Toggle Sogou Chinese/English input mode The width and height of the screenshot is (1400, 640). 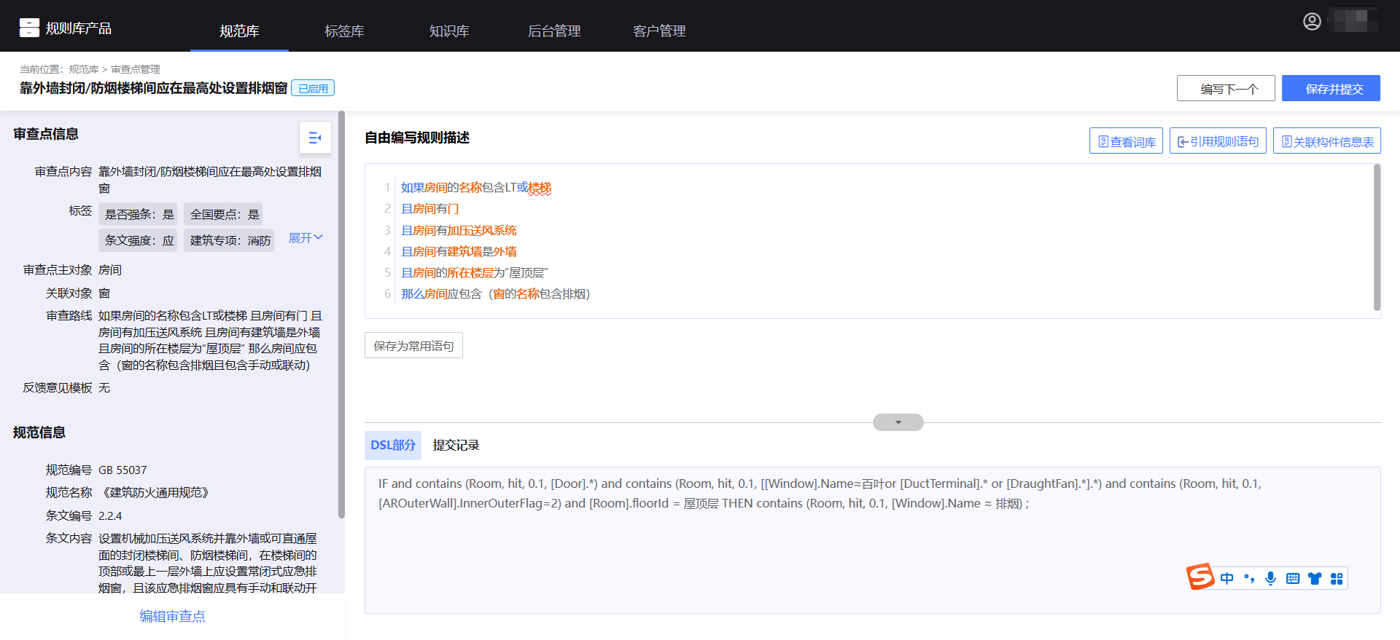[x=1227, y=578]
